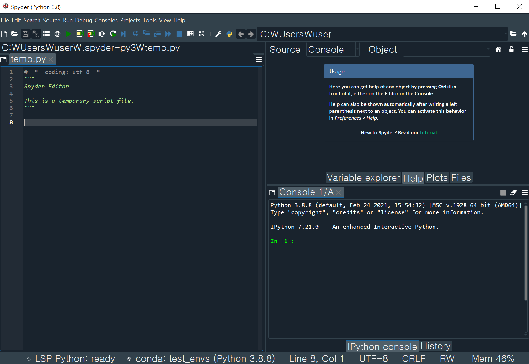This screenshot has height=364, width=529.
Task: Open the file list browser icon
Action: coord(47,34)
